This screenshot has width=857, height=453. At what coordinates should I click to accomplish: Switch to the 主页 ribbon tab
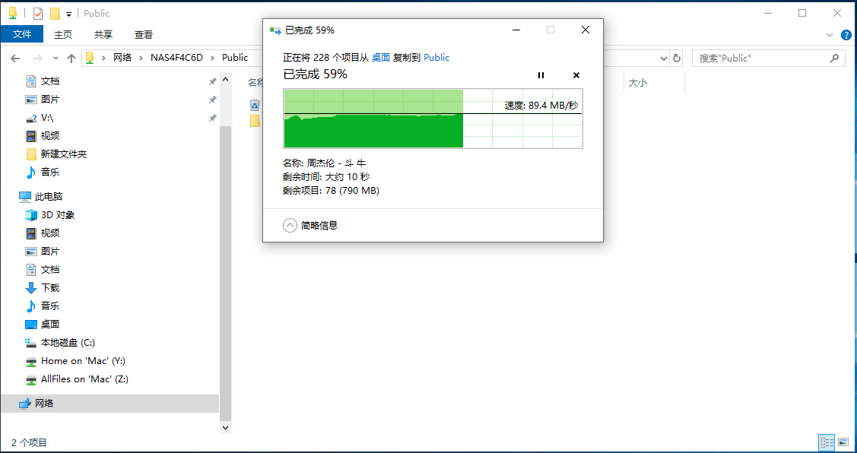63,34
